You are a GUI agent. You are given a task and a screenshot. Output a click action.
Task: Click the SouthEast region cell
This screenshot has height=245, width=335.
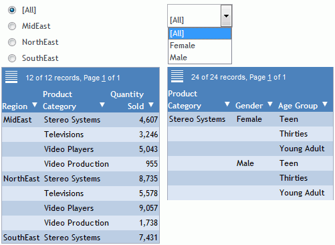(x=21, y=238)
